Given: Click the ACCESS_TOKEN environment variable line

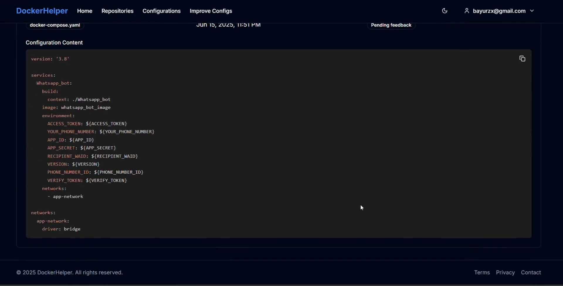Looking at the screenshot, I should pyautogui.click(x=87, y=124).
